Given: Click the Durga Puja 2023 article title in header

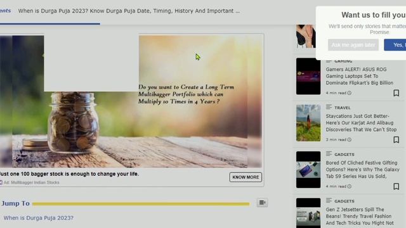Looking at the screenshot, I should pyautogui.click(x=129, y=11).
